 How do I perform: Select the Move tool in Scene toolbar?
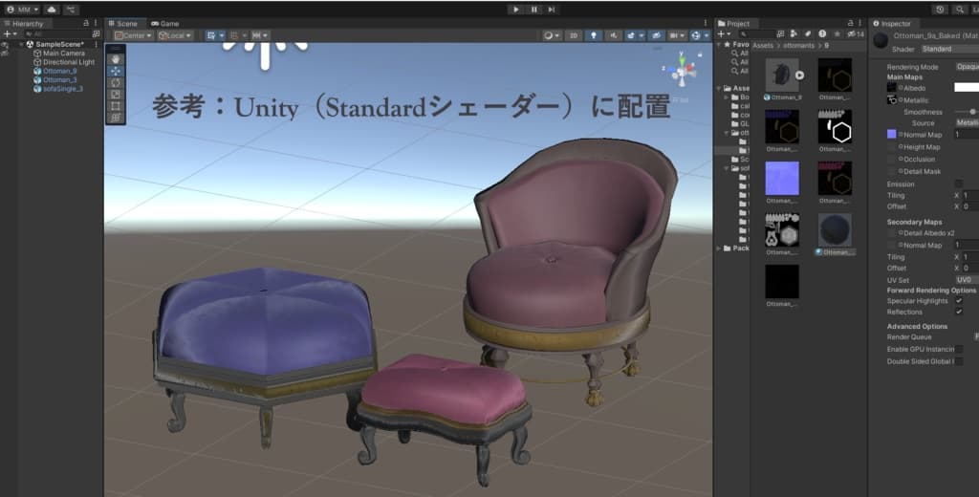point(116,70)
